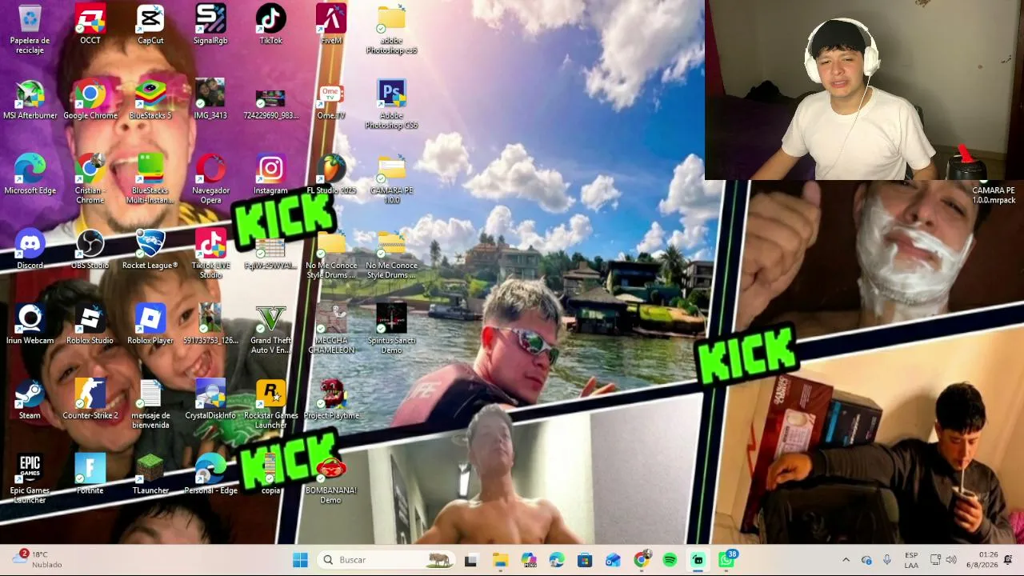This screenshot has width=1024, height=576.
Task: Select the Personal - Edge profile shortcut
Action: point(210,474)
